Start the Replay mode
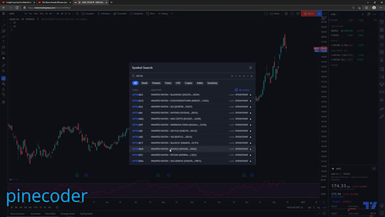The width and height of the screenshot is (385, 217). point(163,14)
